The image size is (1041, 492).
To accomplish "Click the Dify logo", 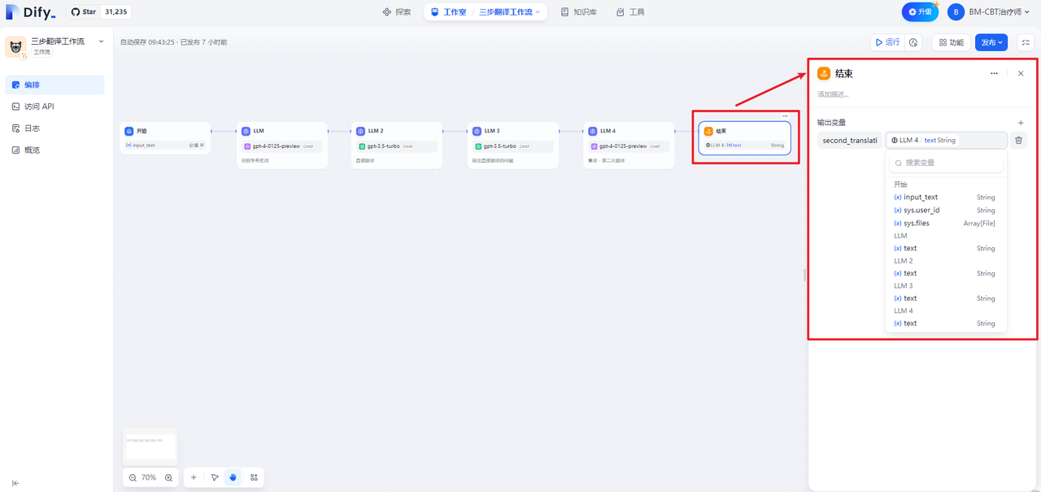I will [x=31, y=12].
